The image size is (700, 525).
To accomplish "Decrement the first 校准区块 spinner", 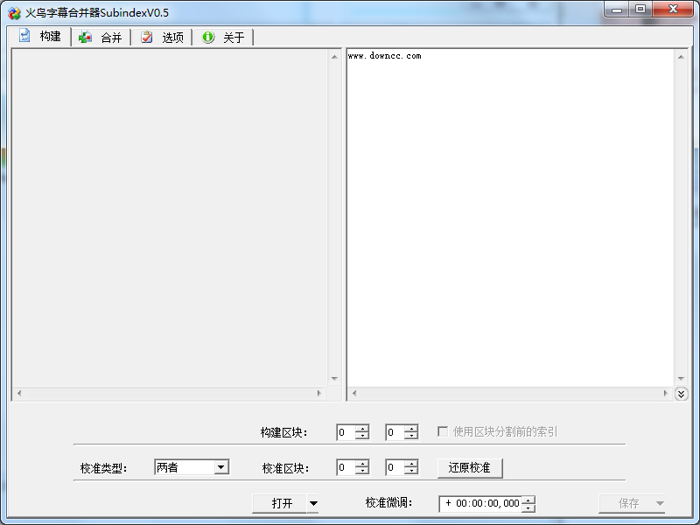I will (362, 471).
